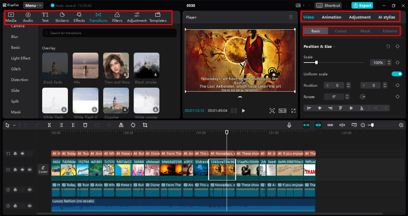Toggle main track magnet

click(306, 125)
